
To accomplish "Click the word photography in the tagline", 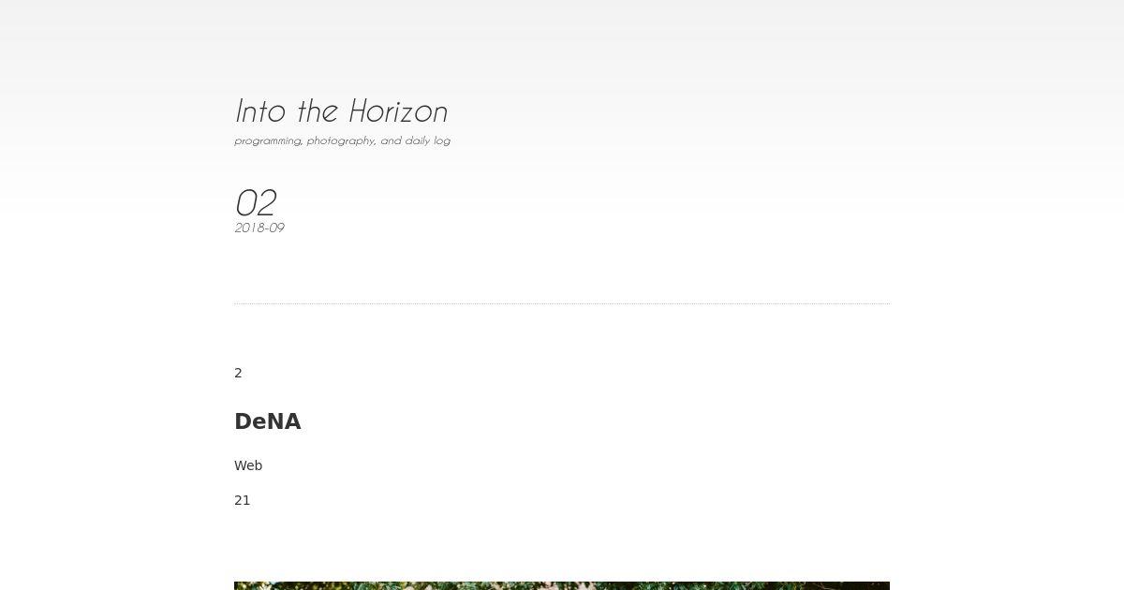I will (x=341, y=140).
